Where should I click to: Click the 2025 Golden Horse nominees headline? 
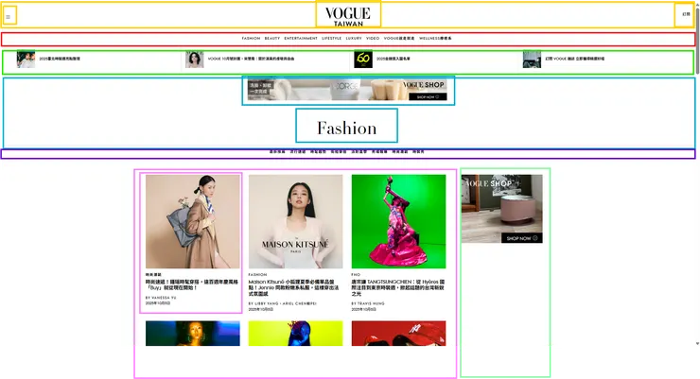pyautogui.click(x=394, y=59)
